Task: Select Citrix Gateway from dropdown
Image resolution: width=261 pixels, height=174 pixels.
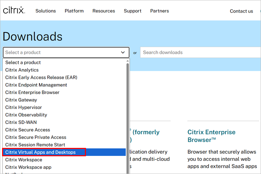Action: [x=21, y=100]
